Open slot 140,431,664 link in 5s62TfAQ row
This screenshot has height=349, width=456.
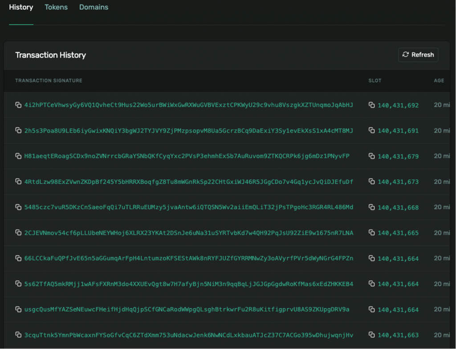point(398,284)
